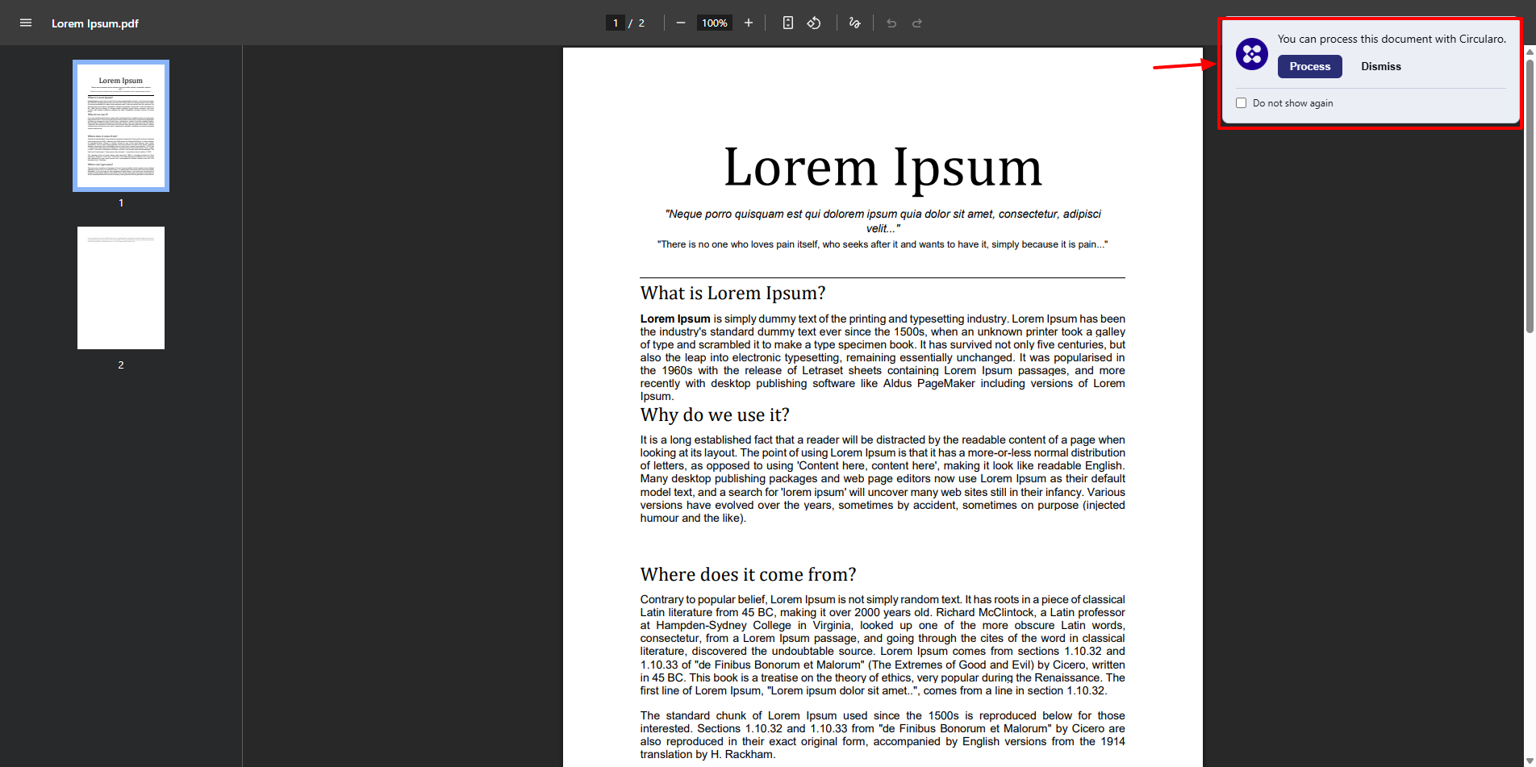Click the vertical scrollbar thumb
Viewport: 1536px width, 767px height.
click(1530, 194)
